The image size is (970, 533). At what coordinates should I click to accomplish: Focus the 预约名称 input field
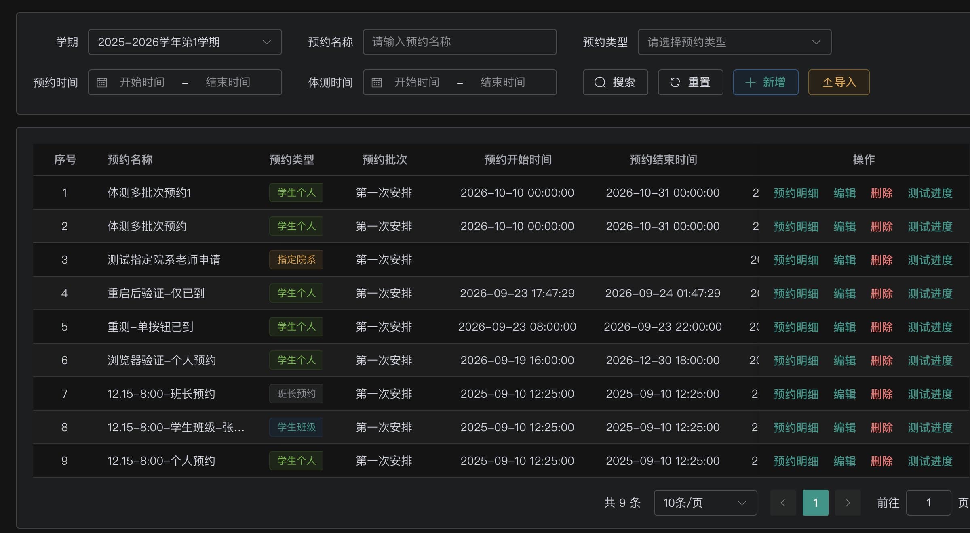(x=460, y=42)
